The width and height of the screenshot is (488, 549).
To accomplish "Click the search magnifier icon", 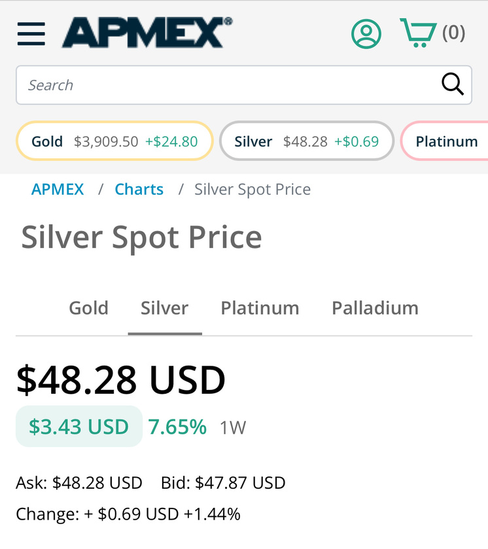I will 452,84.
